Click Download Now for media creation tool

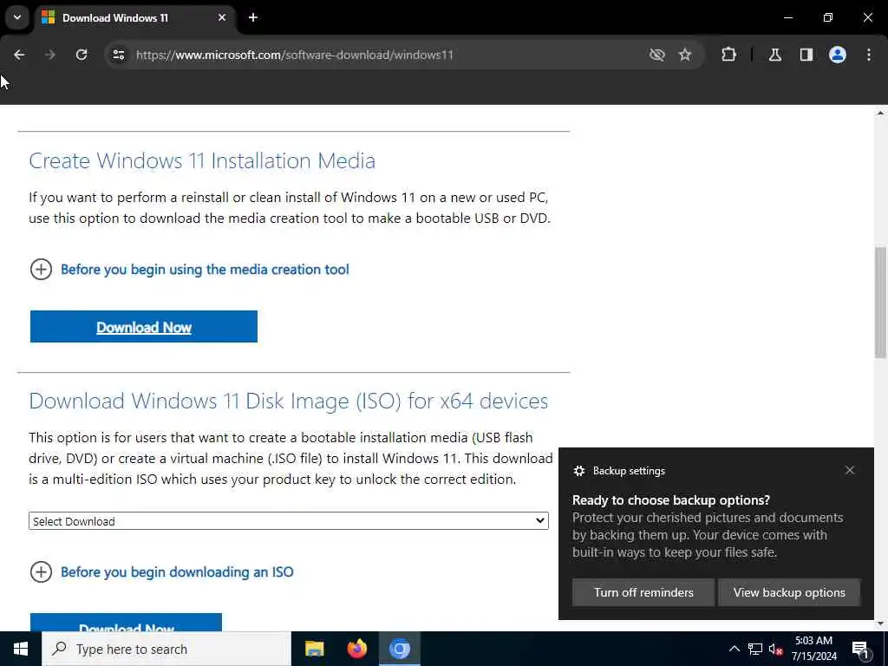[x=144, y=326]
